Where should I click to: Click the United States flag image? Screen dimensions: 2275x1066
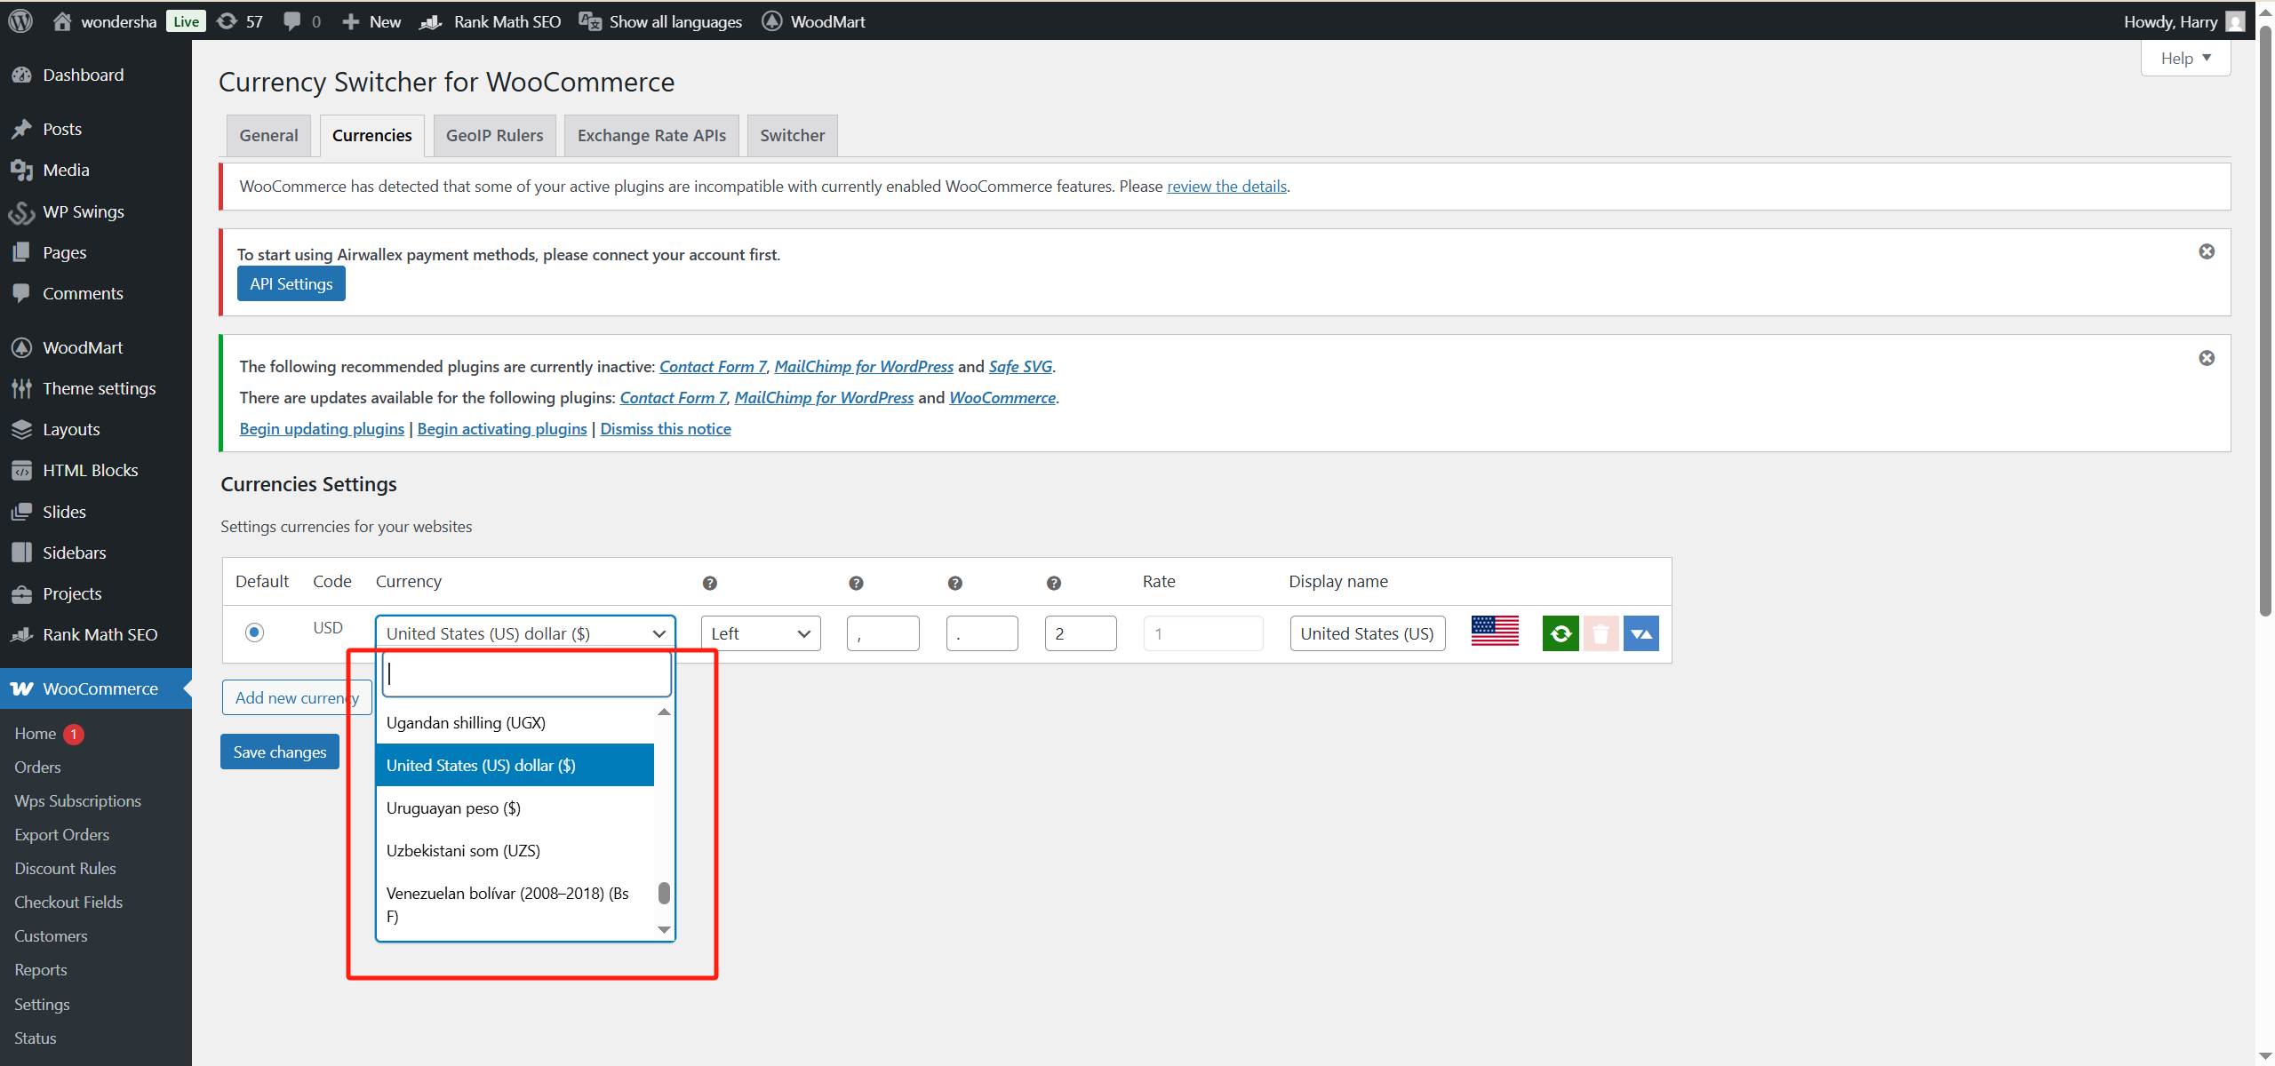click(x=1494, y=631)
